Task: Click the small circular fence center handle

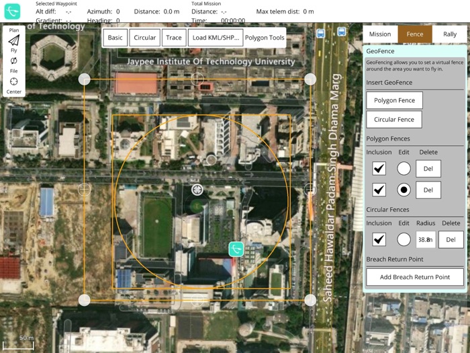Action: click(x=211, y=160)
